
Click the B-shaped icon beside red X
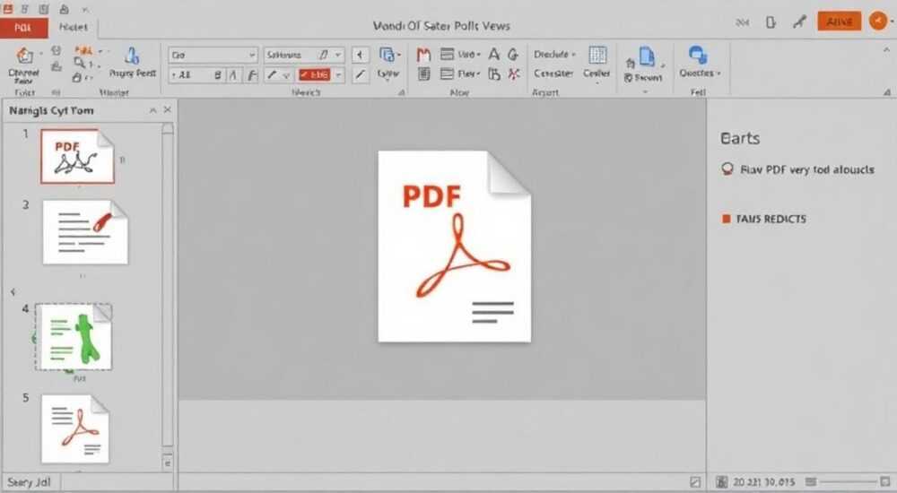[494, 74]
